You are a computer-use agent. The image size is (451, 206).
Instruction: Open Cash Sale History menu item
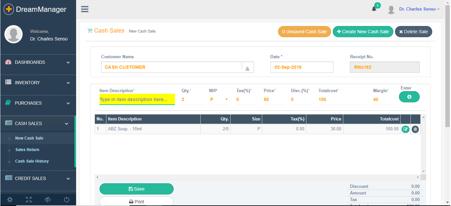pyautogui.click(x=32, y=161)
